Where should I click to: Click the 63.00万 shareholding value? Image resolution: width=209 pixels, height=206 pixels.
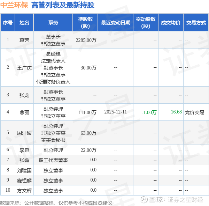tap(88, 133)
